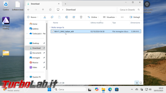This screenshot has width=166, height=93.
Task: Expand the TurboLab.it tree node
Action: pos(27,34)
